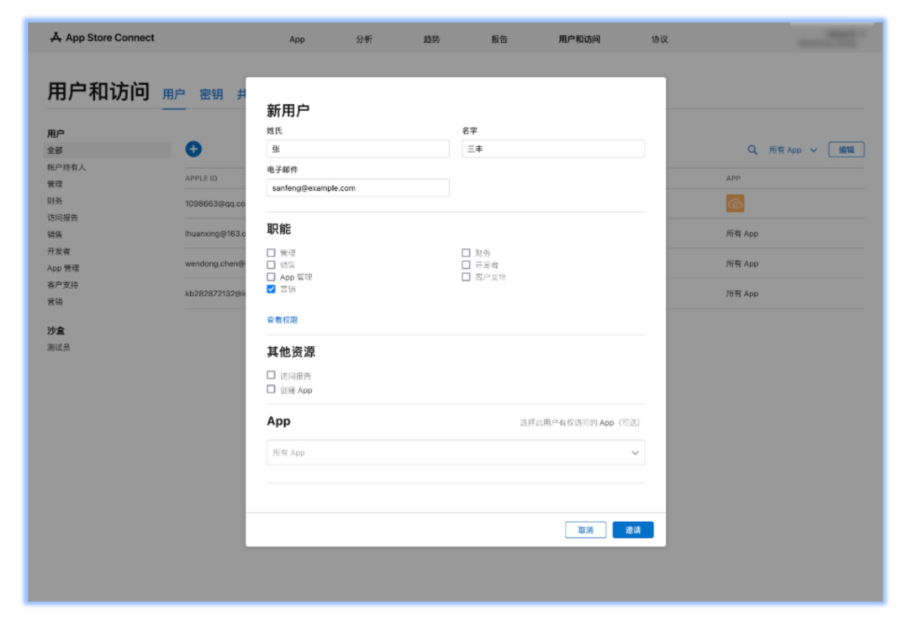This screenshot has width=908, height=622.
Task: Click the APPLE ID column header
Action: point(201,178)
